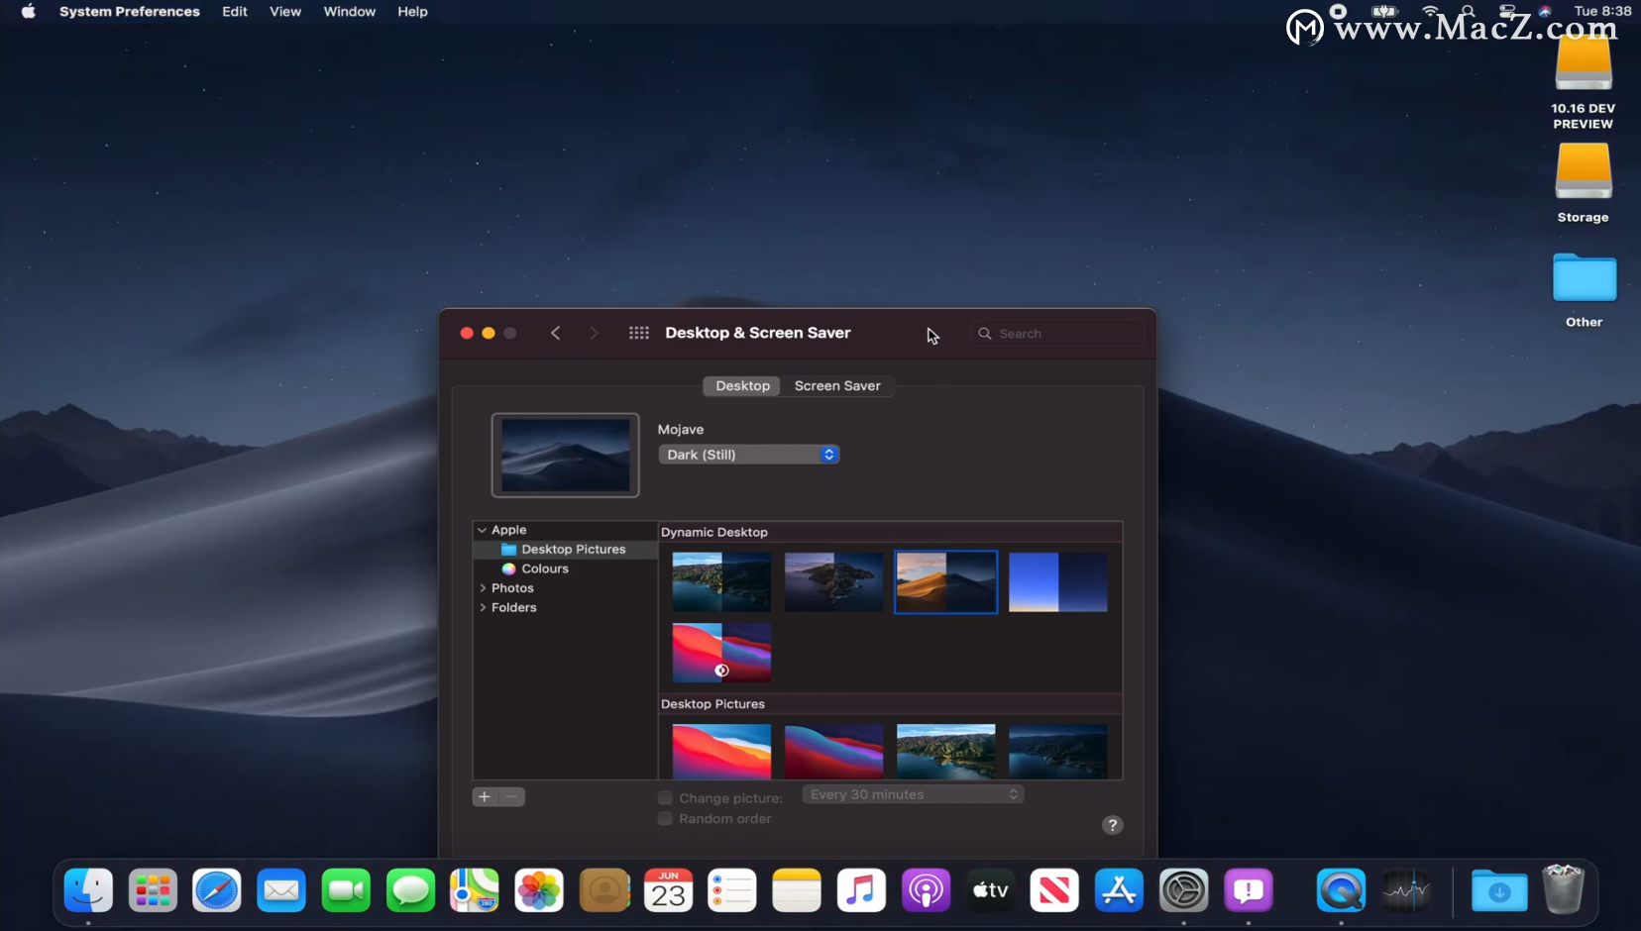Open the Help menu
Viewport: 1641px width, 931px height.
(x=412, y=12)
